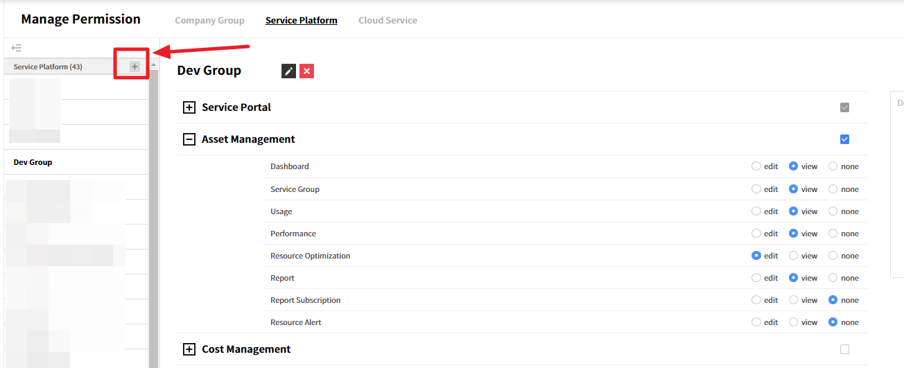
Task: Click the sidebar scrollbar up arrow
Action: [x=154, y=64]
